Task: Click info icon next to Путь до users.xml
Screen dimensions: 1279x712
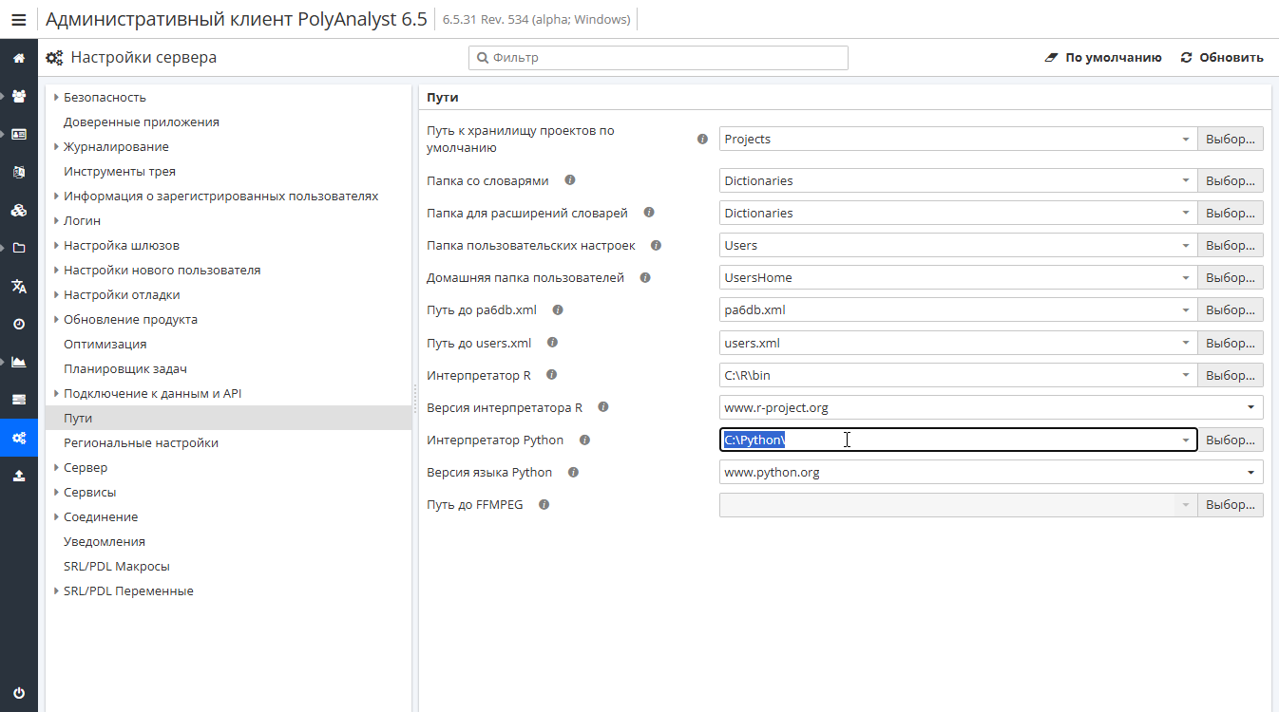Action: (552, 342)
